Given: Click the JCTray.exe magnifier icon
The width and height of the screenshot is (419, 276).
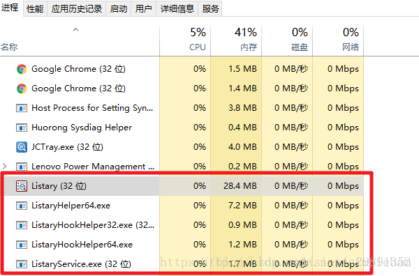Looking at the screenshot, I should click(22, 147).
